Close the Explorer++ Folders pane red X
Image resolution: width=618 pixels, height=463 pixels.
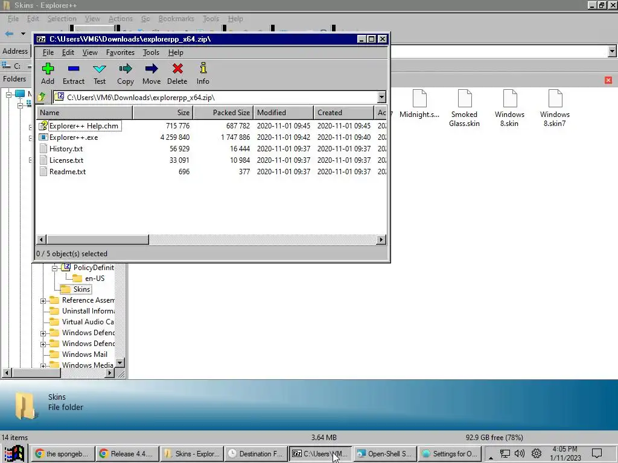pos(608,80)
